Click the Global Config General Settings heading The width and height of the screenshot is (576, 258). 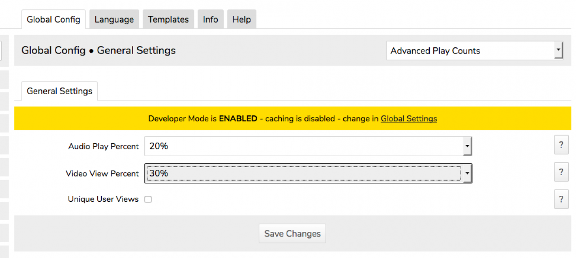click(99, 50)
